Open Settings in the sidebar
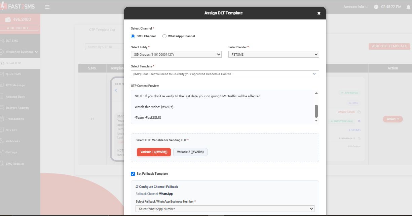The width and height of the screenshot is (412, 216). tap(20, 152)
